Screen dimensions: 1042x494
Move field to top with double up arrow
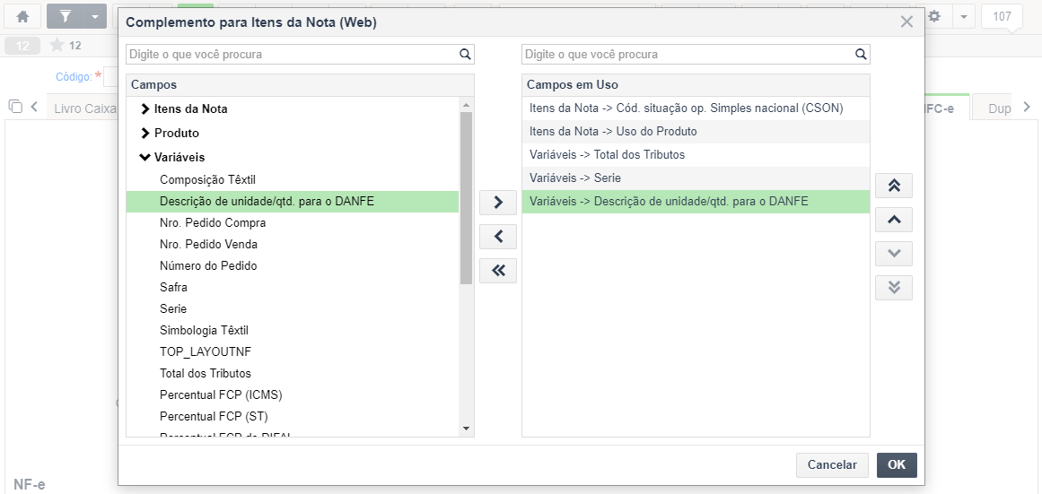(894, 186)
